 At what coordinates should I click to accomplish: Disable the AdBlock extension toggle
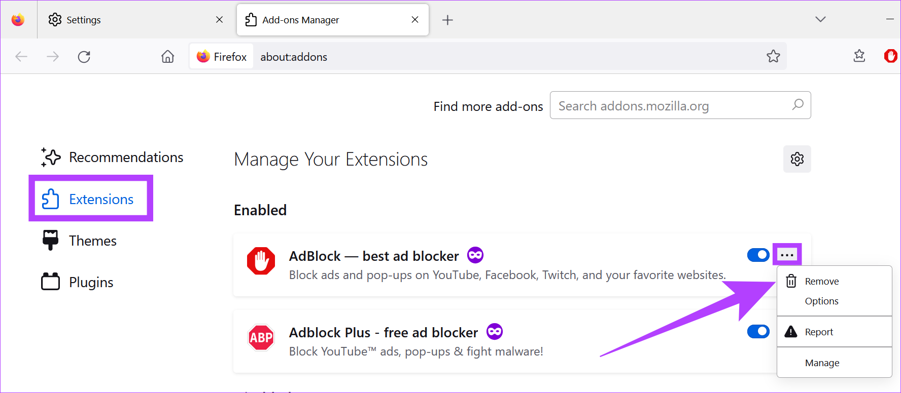point(758,255)
